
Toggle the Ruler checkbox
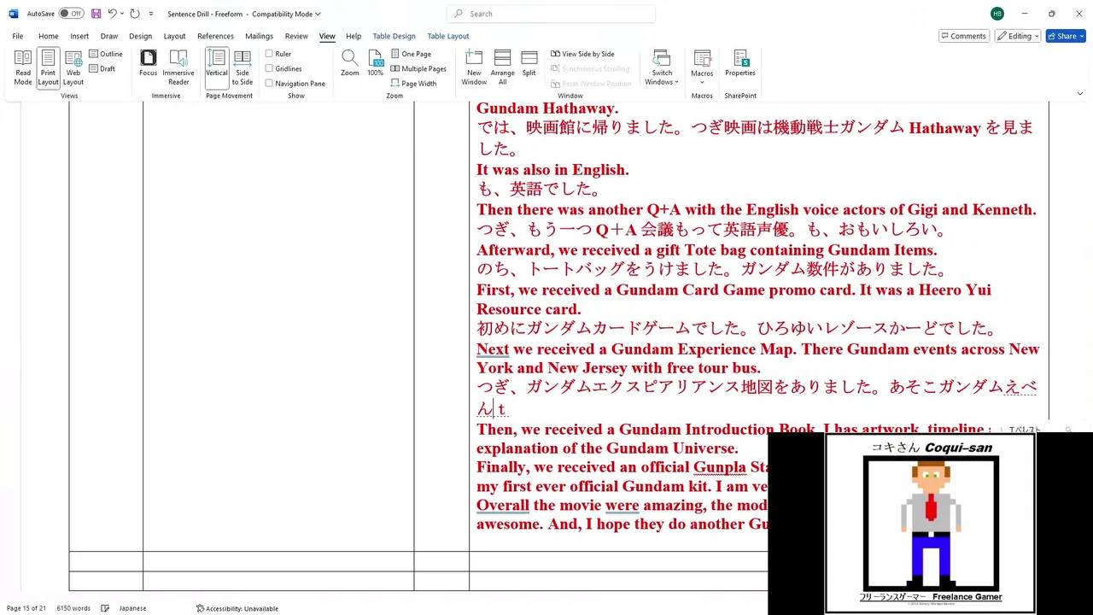click(278, 54)
